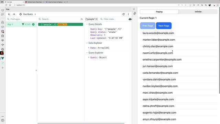Click the plugin puzzle icon beside Search
The height and width of the screenshot is (124, 220).
(x=81, y=19)
